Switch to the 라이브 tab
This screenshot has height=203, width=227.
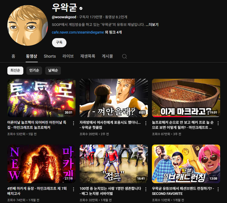pyautogui.click(x=68, y=56)
